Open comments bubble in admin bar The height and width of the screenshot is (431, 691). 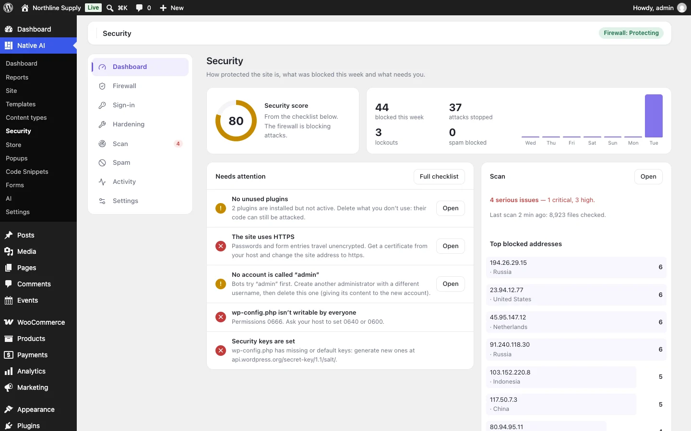click(x=139, y=8)
